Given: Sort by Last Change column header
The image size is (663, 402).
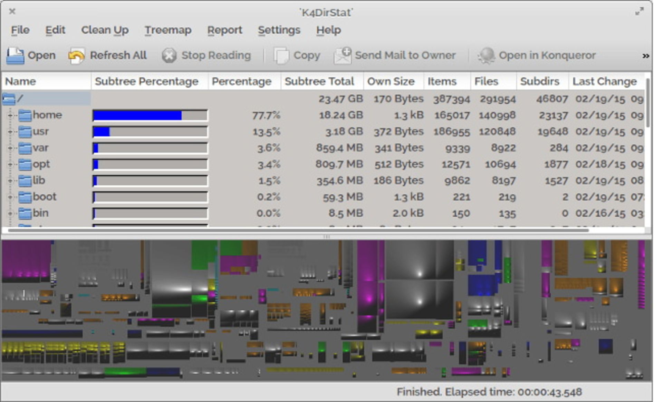Looking at the screenshot, I should pyautogui.click(x=607, y=81).
